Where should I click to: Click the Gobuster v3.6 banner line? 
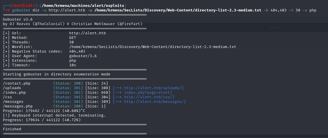pos(17,19)
